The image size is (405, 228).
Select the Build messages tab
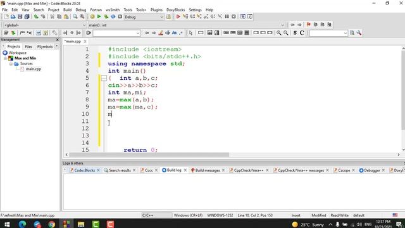[x=207, y=170]
